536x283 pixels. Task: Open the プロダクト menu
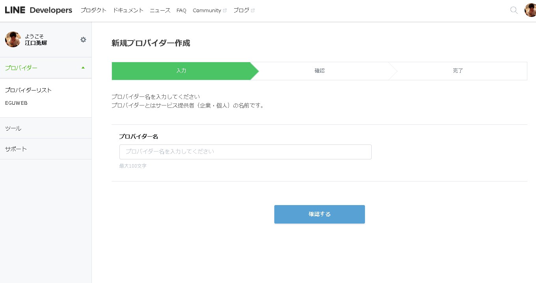coord(93,10)
